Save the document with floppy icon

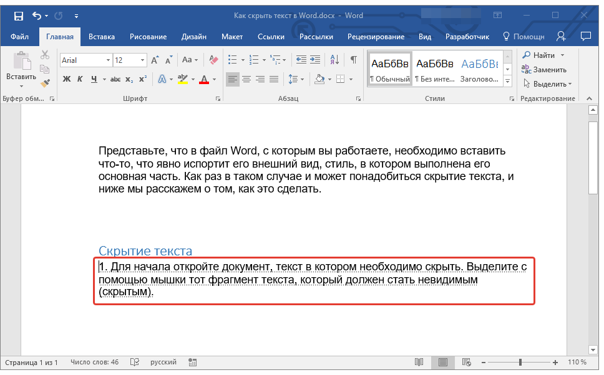point(19,16)
